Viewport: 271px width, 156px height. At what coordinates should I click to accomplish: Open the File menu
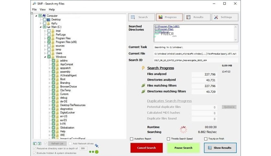[34, 9]
